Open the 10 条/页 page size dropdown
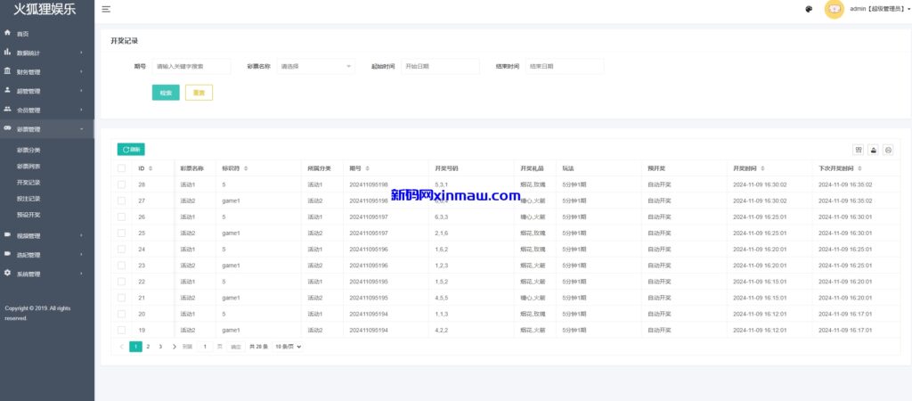Image resolution: width=912 pixels, height=401 pixels. tap(288, 346)
